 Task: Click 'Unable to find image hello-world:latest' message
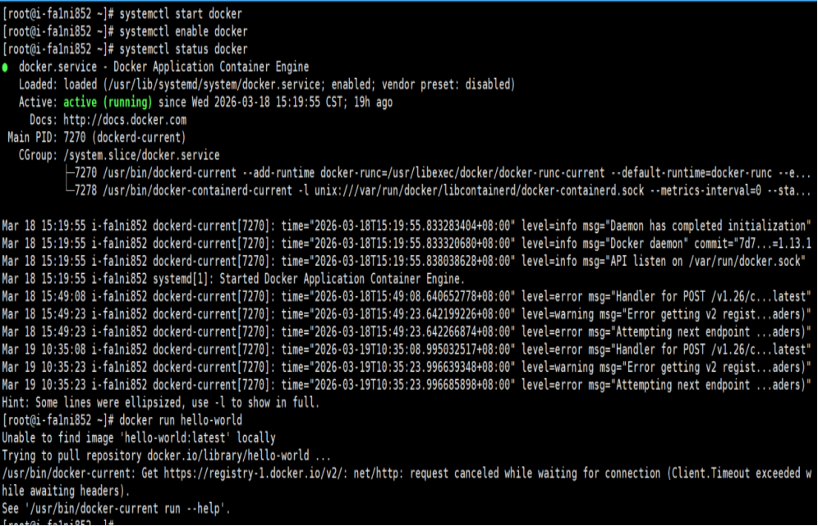(x=139, y=438)
